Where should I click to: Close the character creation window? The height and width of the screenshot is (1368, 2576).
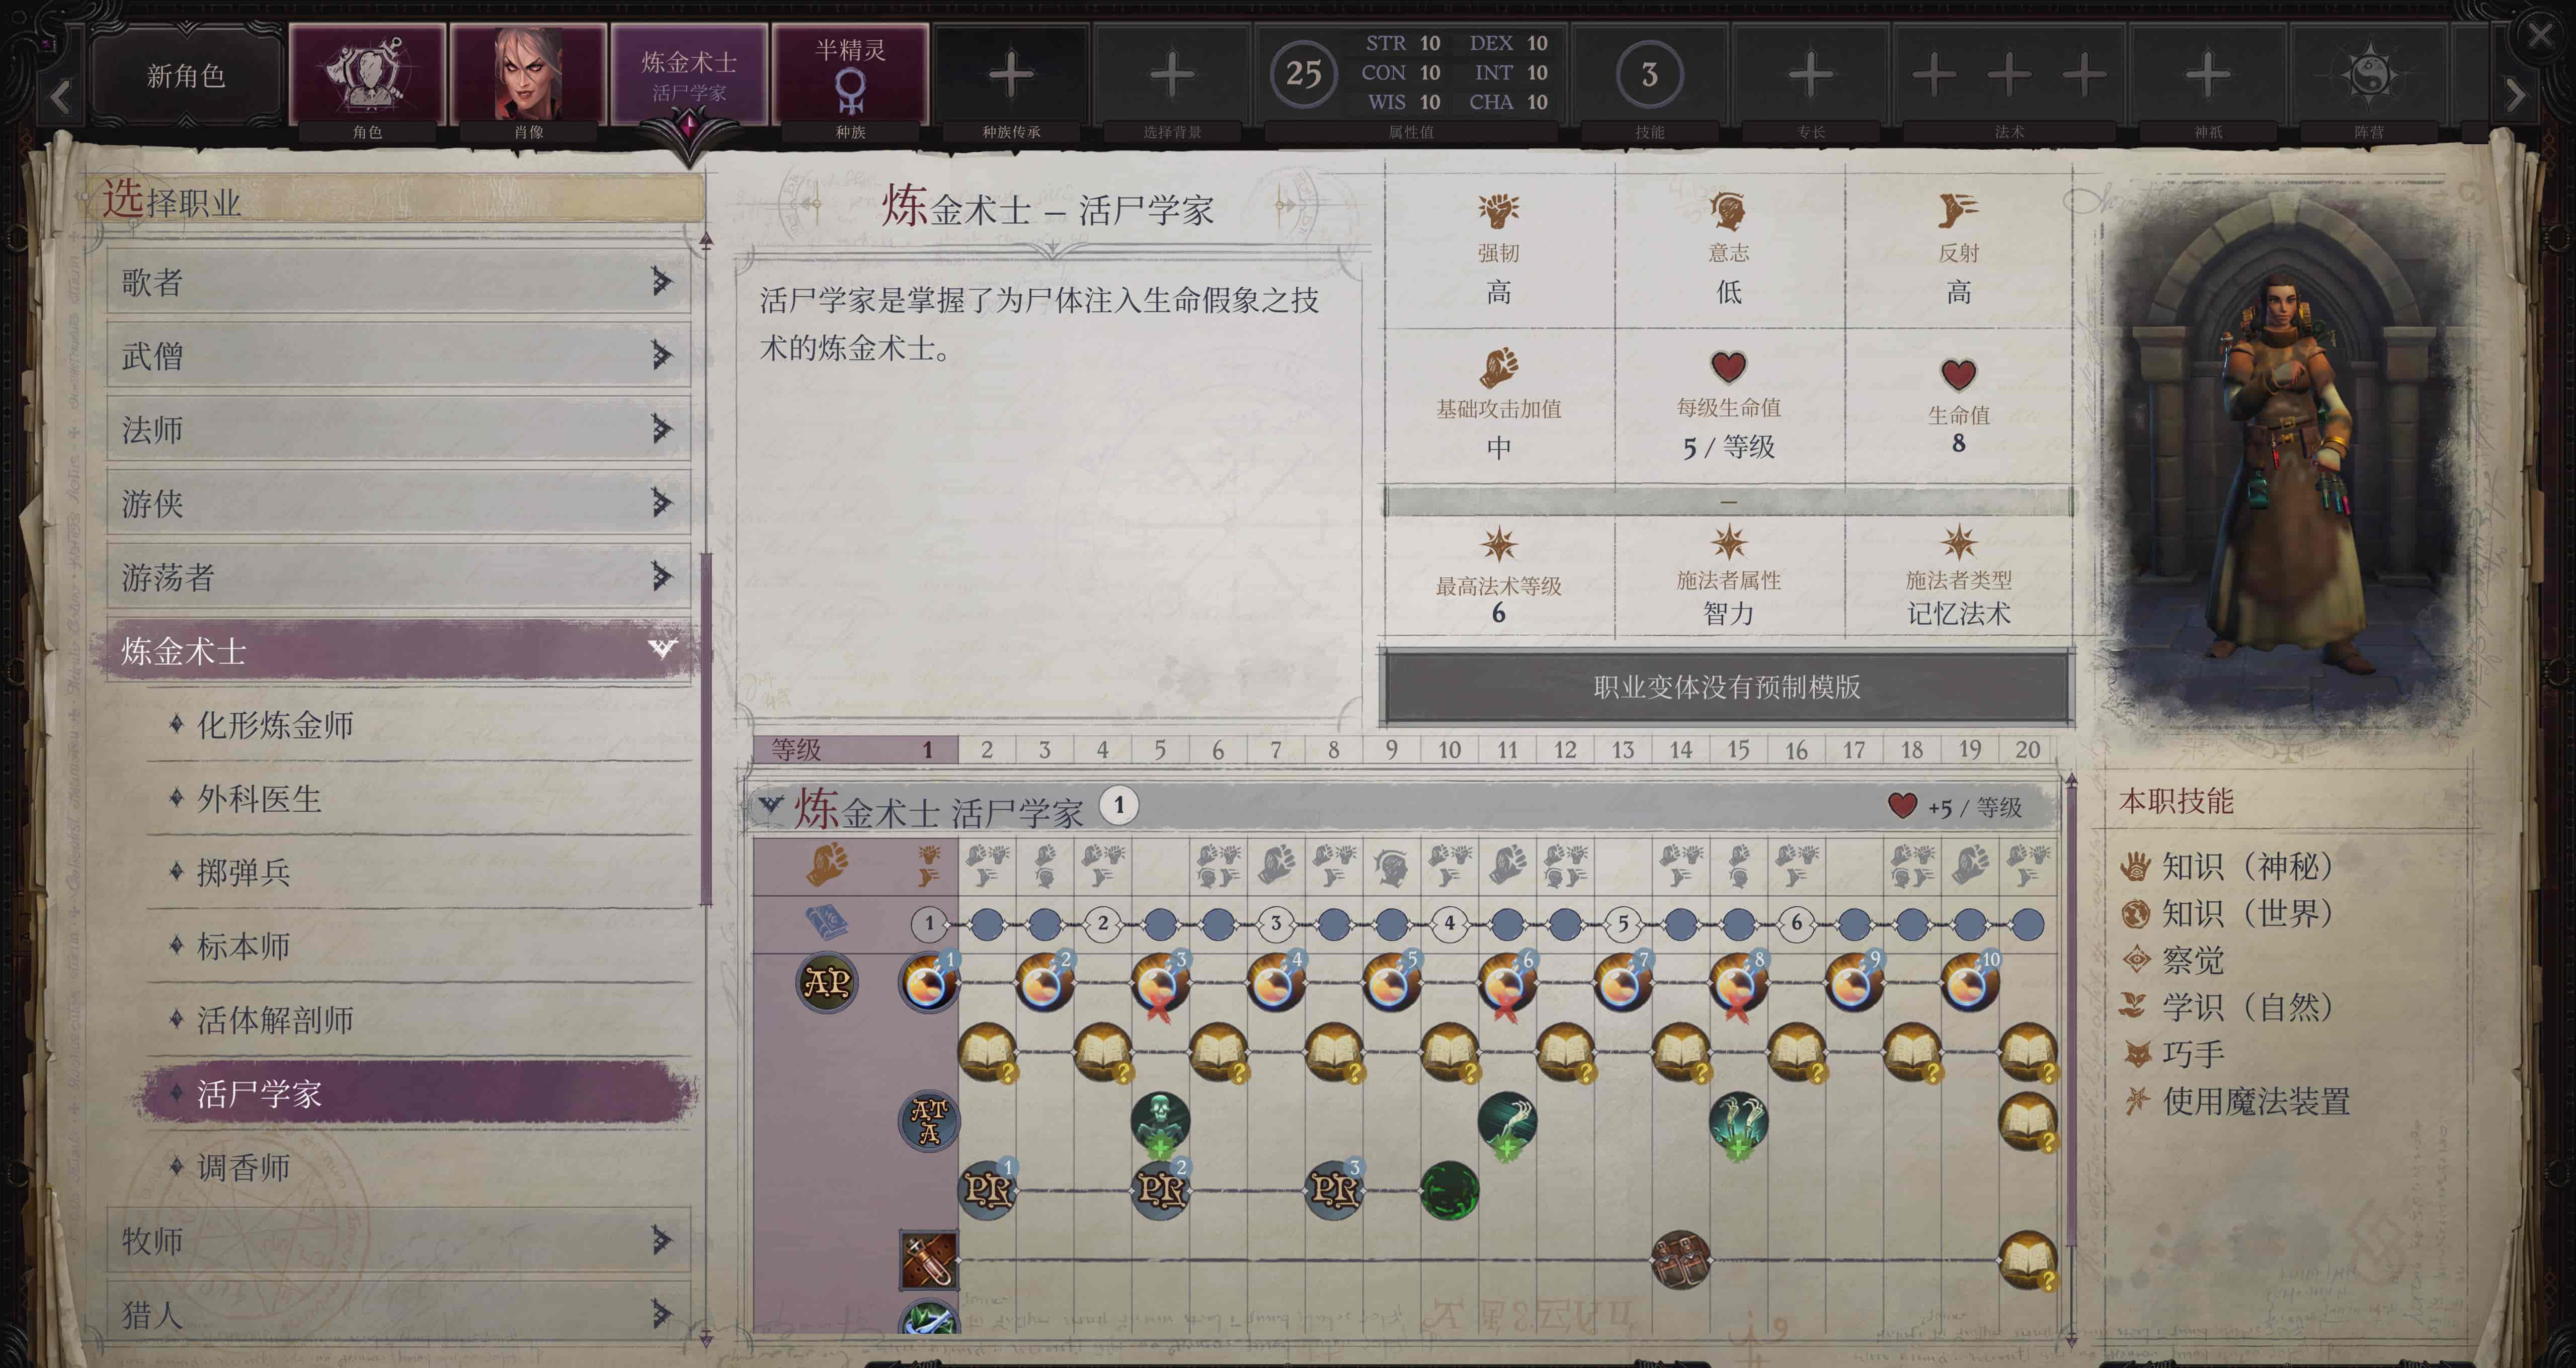click(x=2540, y=35)
